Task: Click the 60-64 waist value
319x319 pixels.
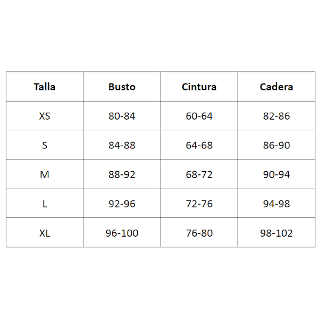Action: 199,116
